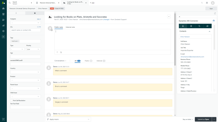Open the user profile avatar

(x=213, y=3)
